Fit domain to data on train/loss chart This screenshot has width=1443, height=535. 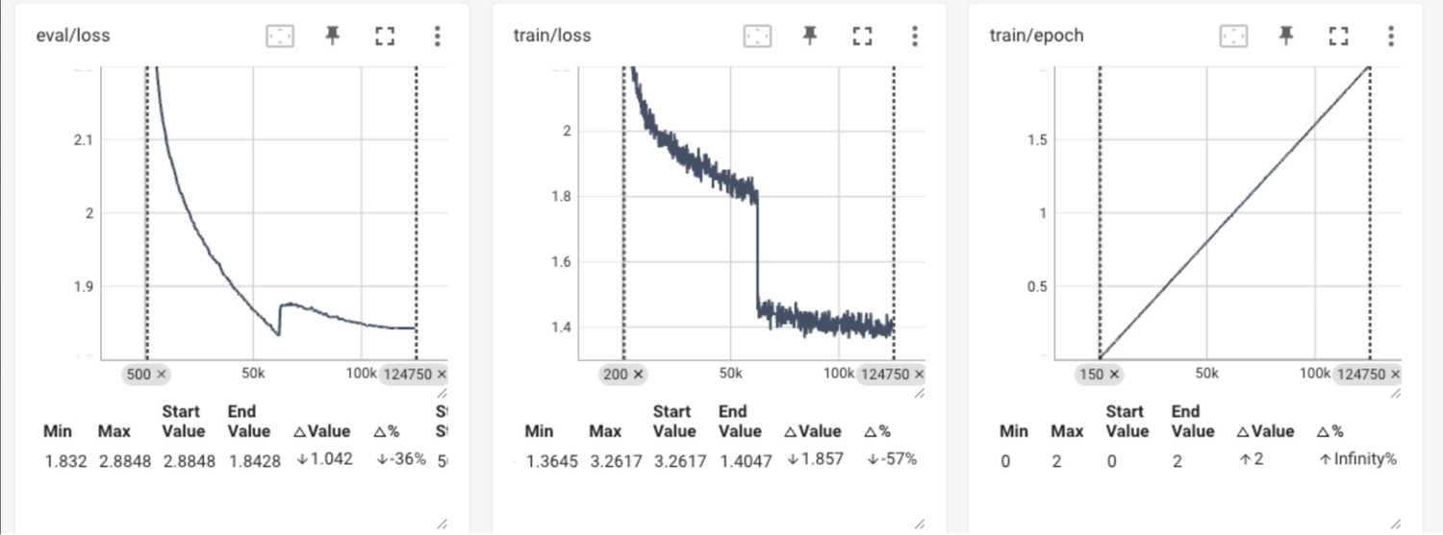click(757, 36)
